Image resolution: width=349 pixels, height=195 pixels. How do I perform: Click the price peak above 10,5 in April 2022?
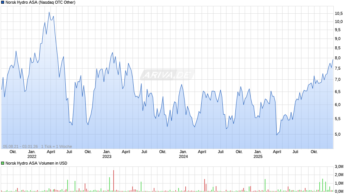tap(49, 13)
